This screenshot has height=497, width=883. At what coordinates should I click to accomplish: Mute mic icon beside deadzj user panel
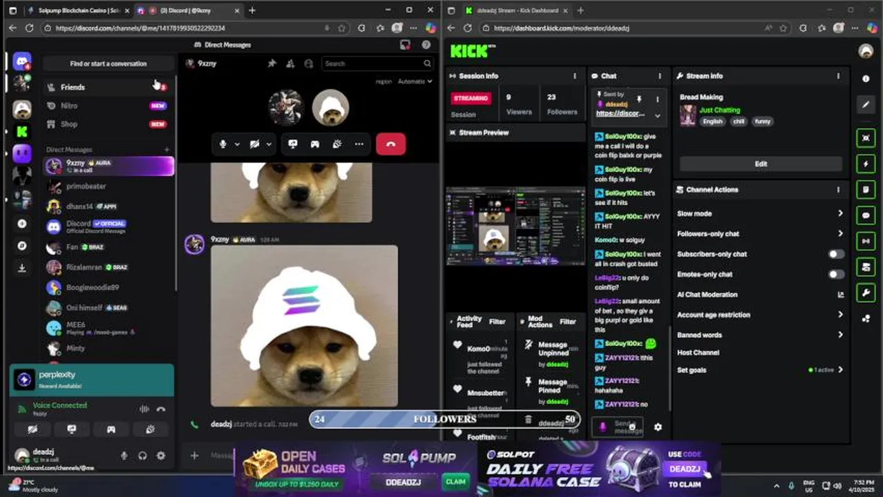[x=124, y=456]
